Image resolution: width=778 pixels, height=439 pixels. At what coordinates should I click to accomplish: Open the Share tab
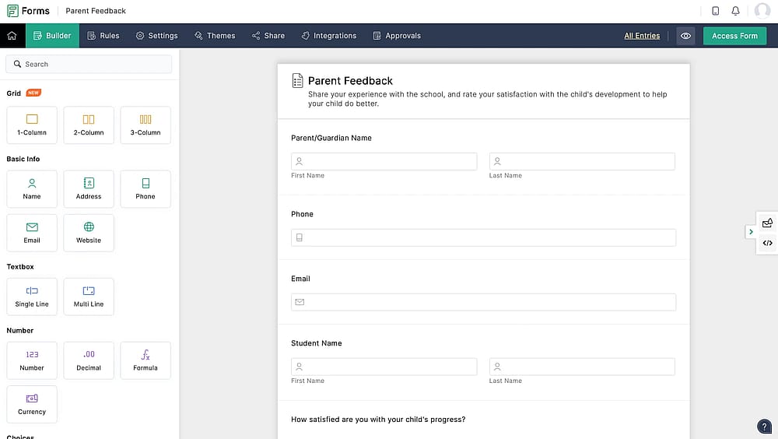(x=268, y=36)
